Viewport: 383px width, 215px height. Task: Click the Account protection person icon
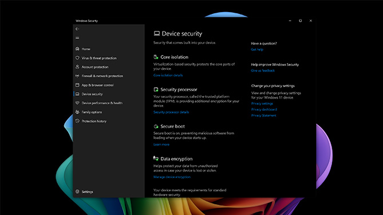pyautogui.click(x=77, y=67)
